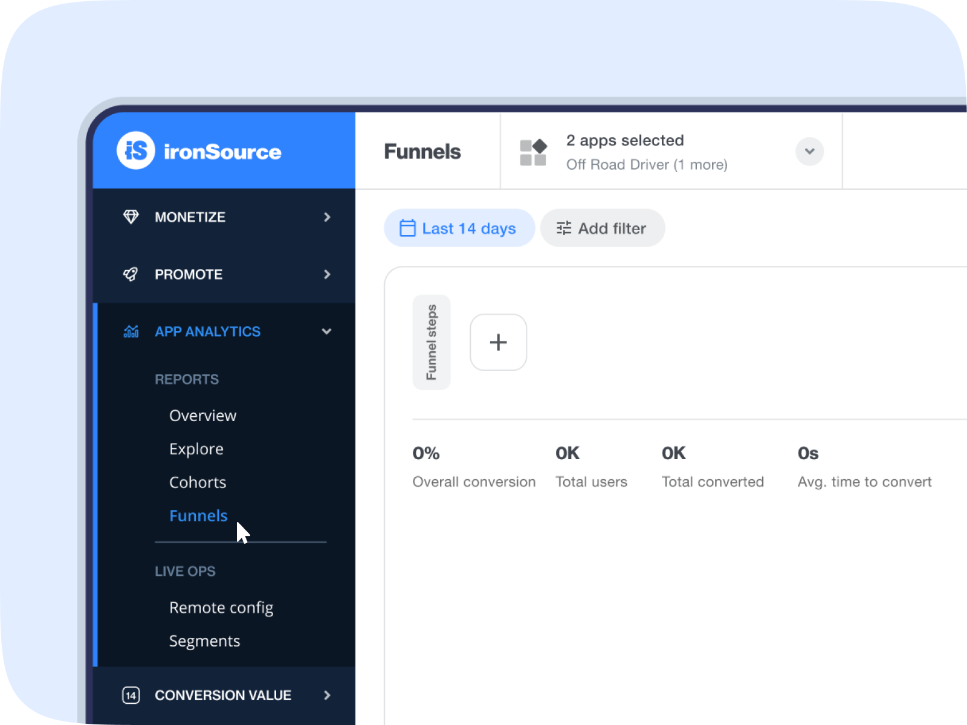Click the 0% Overall conversion value
The width and height of the screenshot is (967, 725).
426,454
